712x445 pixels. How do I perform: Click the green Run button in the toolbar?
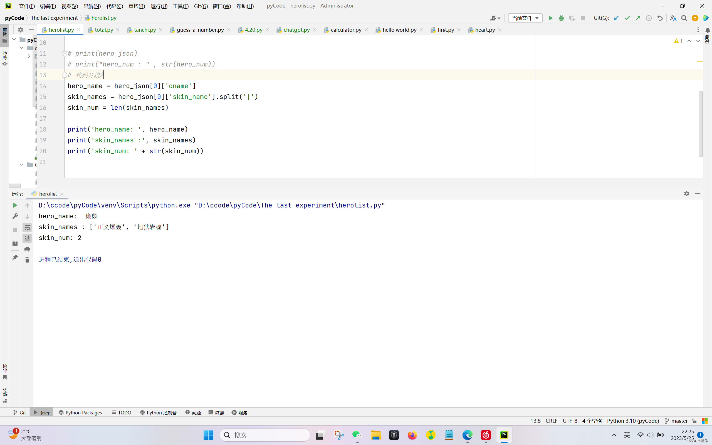pos(550,18)
